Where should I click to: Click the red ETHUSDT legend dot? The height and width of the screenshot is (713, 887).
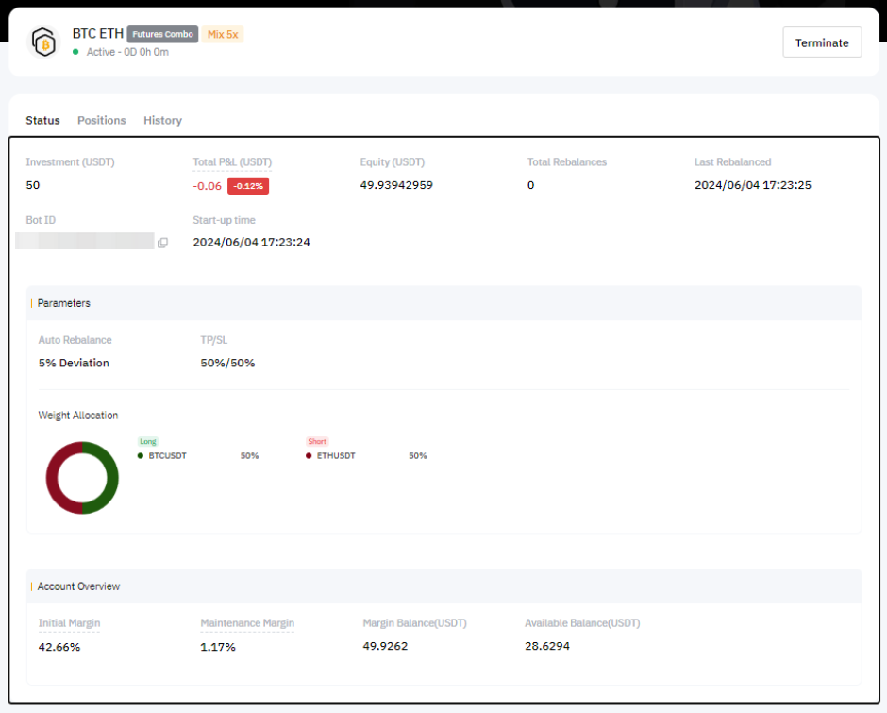pyautogui.click(x=309, y=455)
